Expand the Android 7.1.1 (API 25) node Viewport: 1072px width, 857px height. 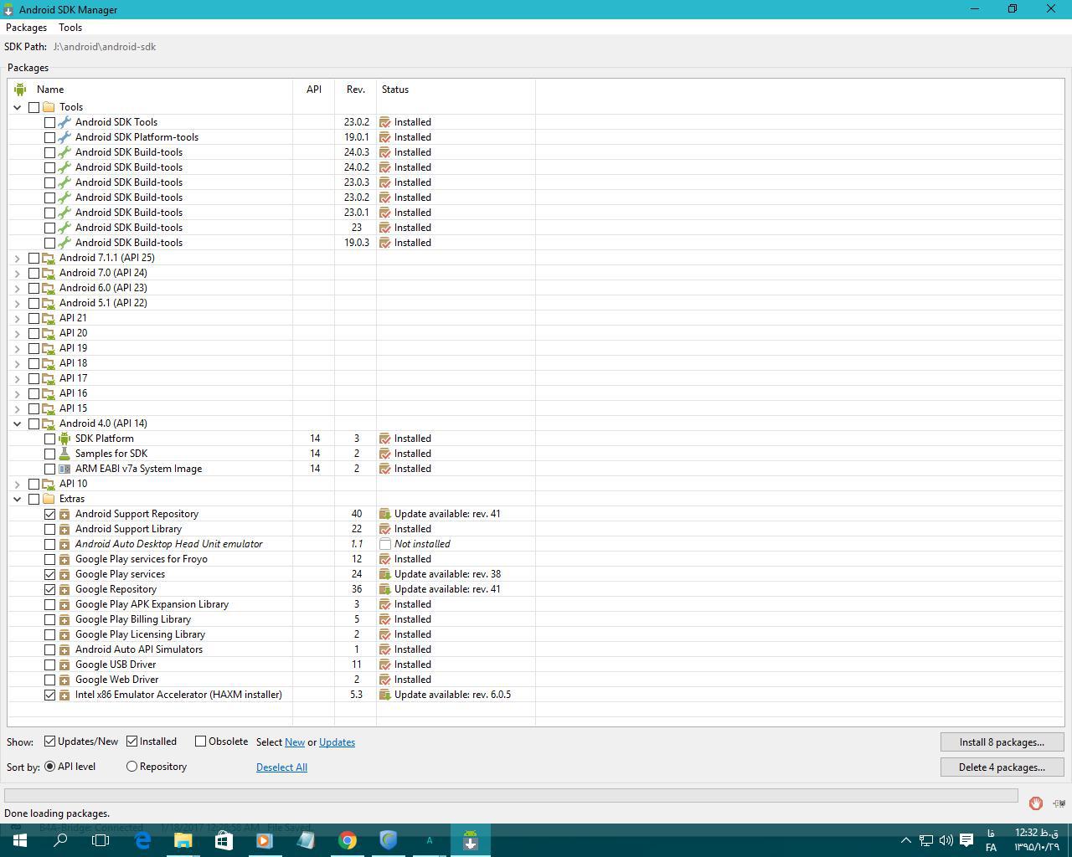pos(18,258)
